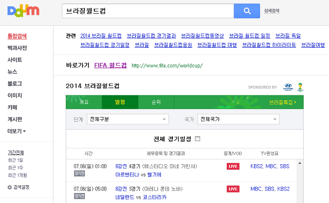
Task: Expand the 더보기 menu in sidebar
Action: (17, 131)
